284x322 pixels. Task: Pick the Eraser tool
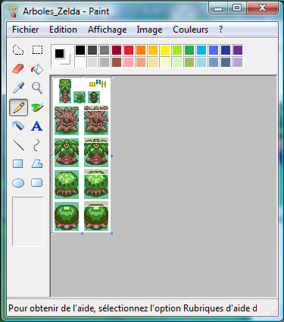pyautogui.click(x=18, y=69)
